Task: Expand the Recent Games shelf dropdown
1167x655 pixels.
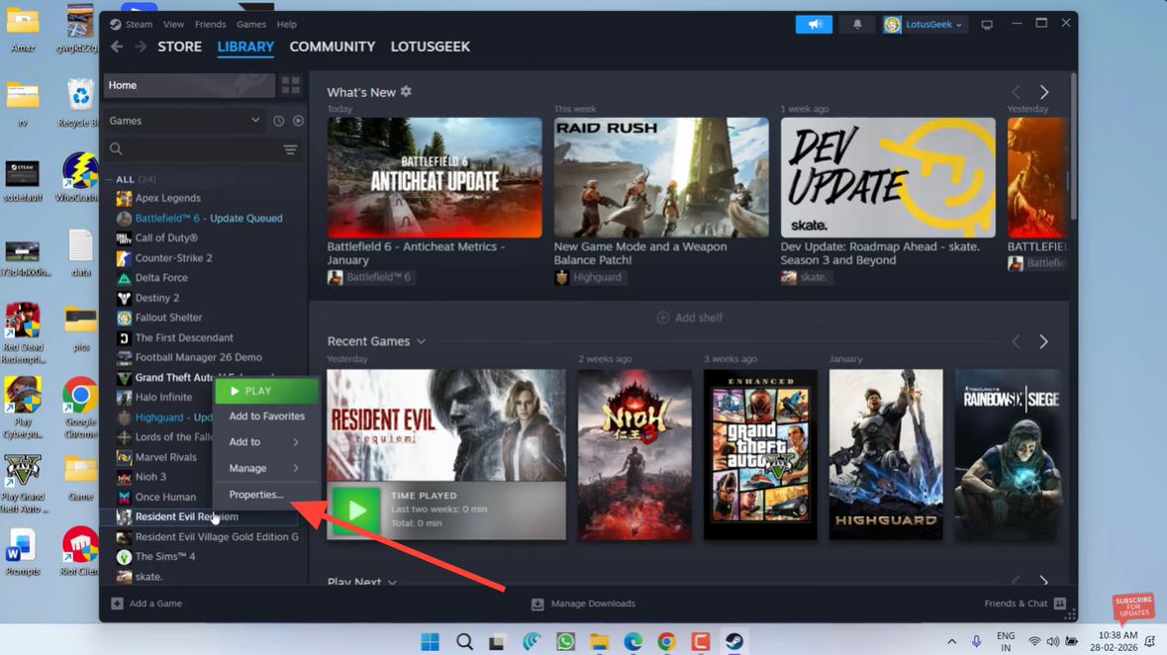Action: pyautogui.click(x=421, y=341)
